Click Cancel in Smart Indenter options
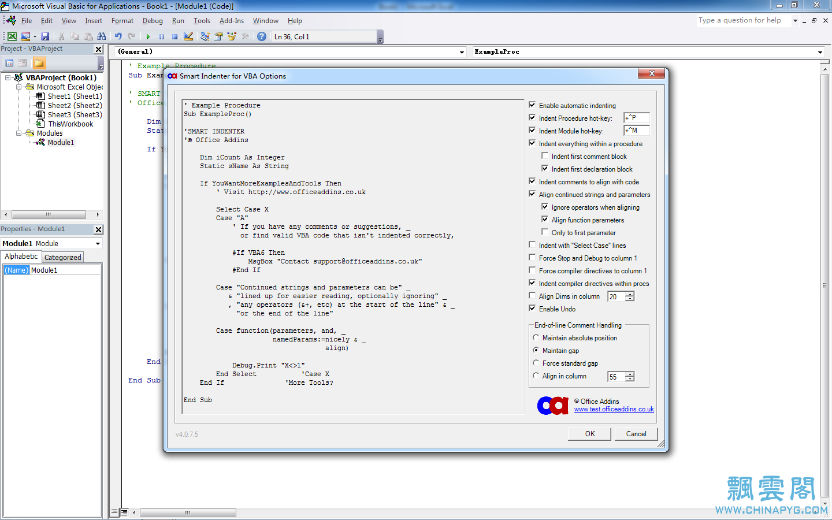The height and width of the screenshot is (520, 832). [636, 434]
